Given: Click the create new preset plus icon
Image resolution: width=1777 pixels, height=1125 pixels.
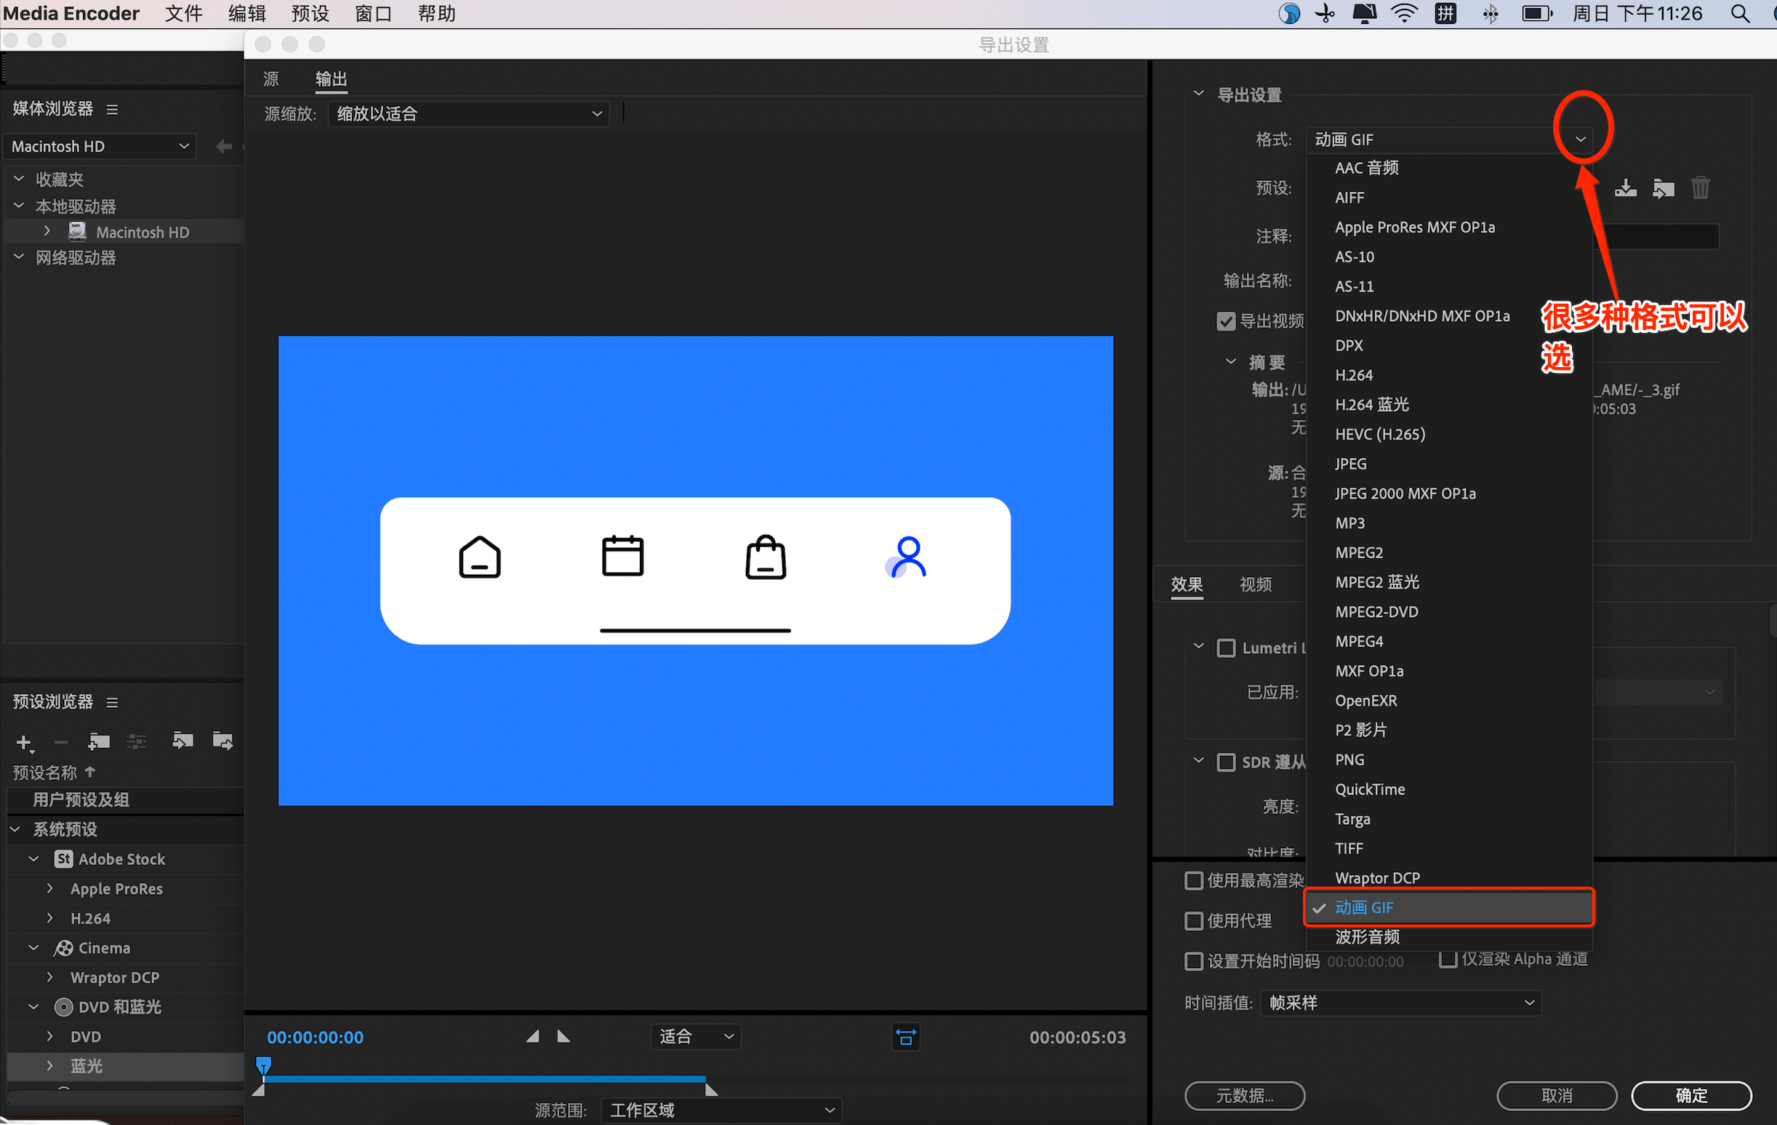Looking at the screenshot, I should (x=23, y=741).
